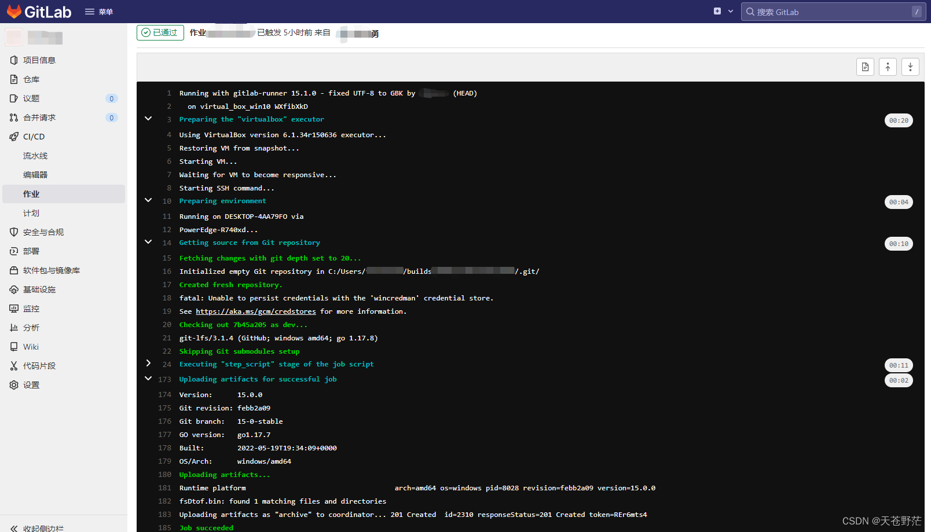
Task: Open the dropdown next to the plus button
Action: [731, 10]
